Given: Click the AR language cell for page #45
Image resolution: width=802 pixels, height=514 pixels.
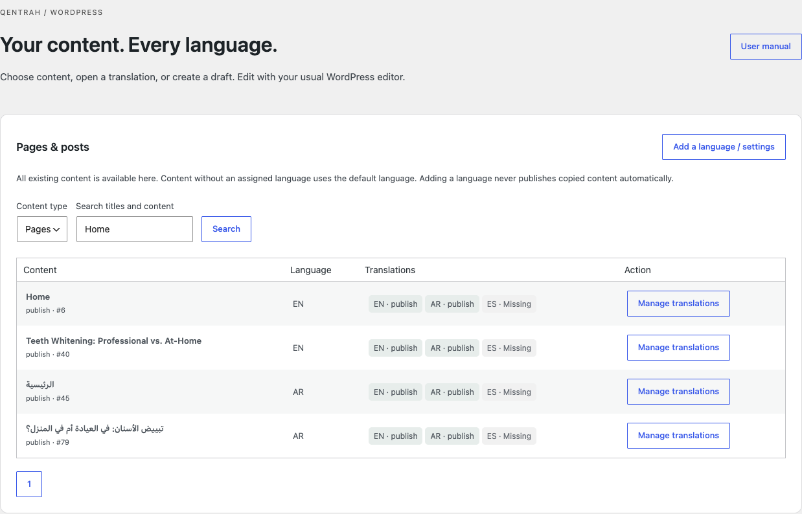Looking at the screenshot, I should click(x=298, y=392).
